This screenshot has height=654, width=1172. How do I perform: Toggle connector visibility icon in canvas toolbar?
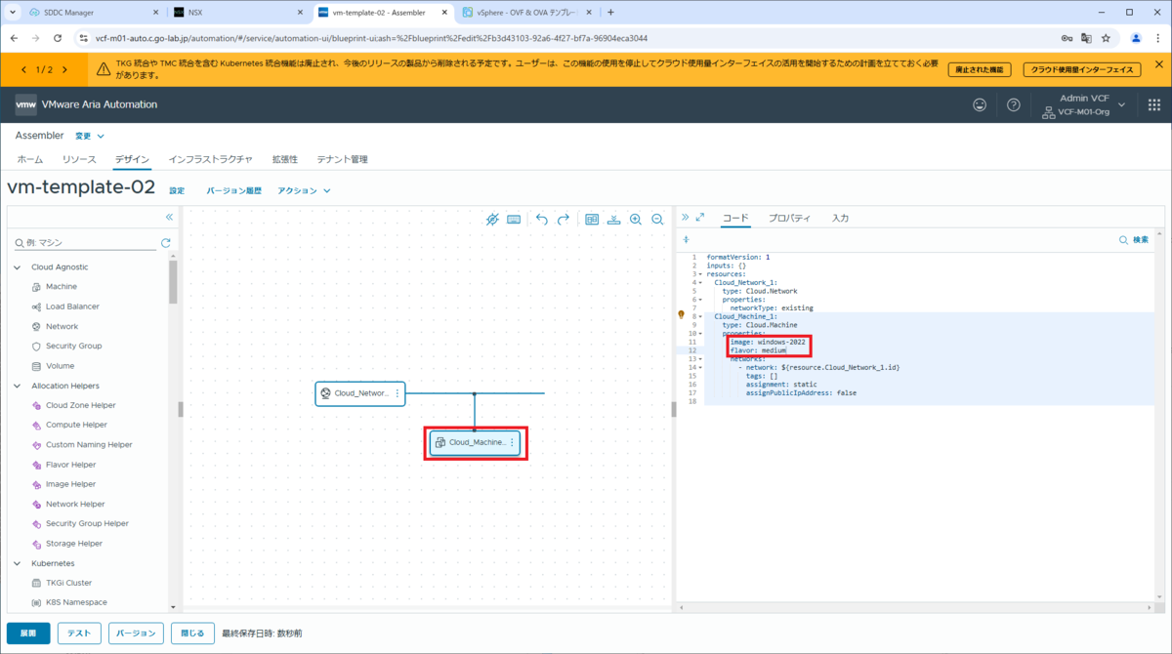point(492,220)
